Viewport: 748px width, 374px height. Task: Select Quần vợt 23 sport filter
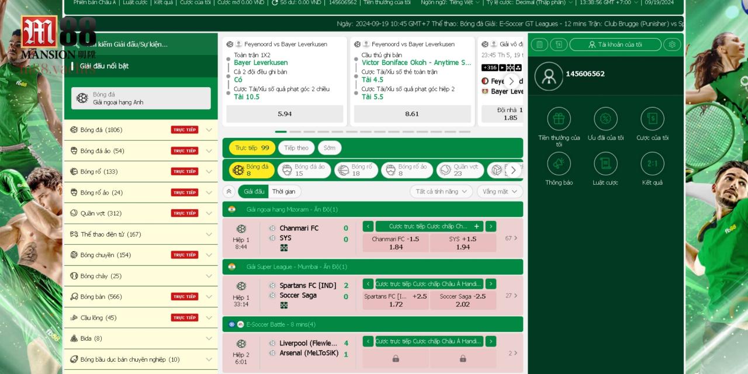[x=460, y=170]
